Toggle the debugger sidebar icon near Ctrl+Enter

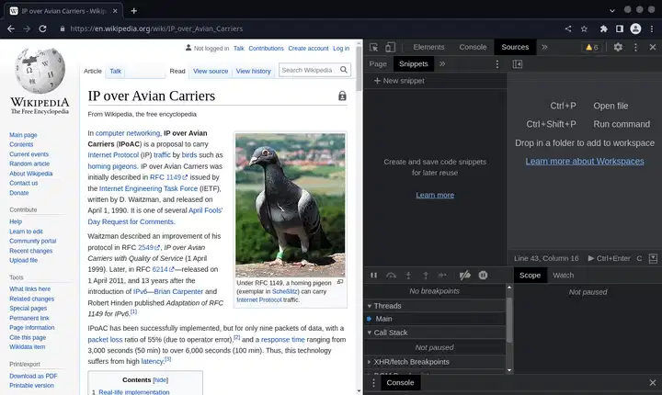[653, 258]
